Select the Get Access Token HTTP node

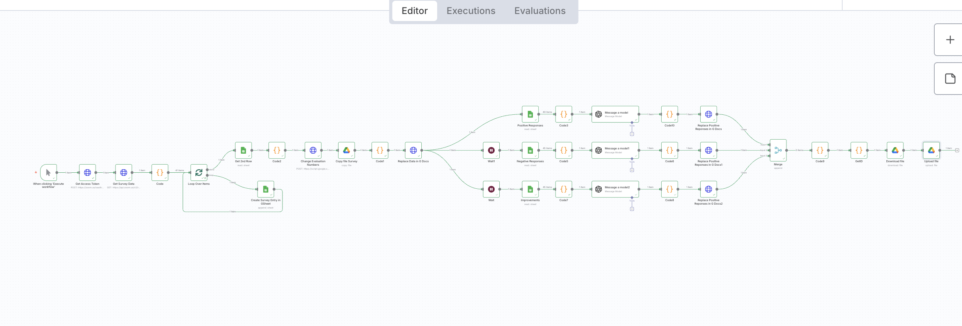87,172
